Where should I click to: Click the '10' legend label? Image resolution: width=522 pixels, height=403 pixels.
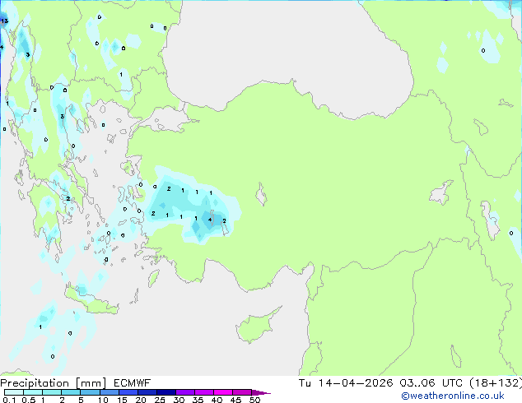pyautogui.click(x=103, y=400)
